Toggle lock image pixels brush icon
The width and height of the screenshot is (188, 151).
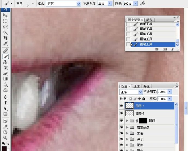(x=135, y=99)
